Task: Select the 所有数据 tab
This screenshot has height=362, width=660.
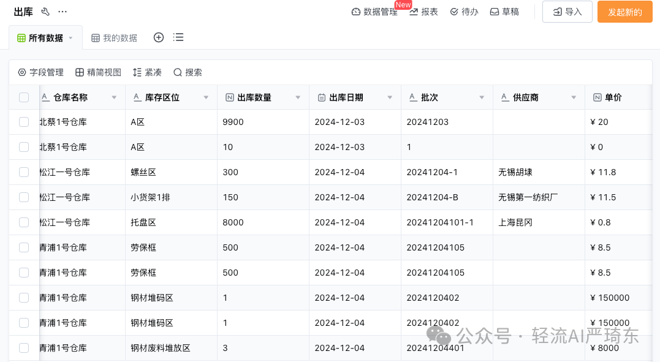Action: coord(43,37)
